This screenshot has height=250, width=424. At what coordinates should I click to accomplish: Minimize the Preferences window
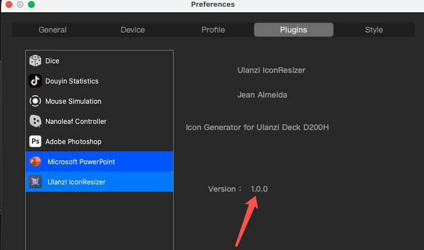pyautogui.click(x=20, y=4)
